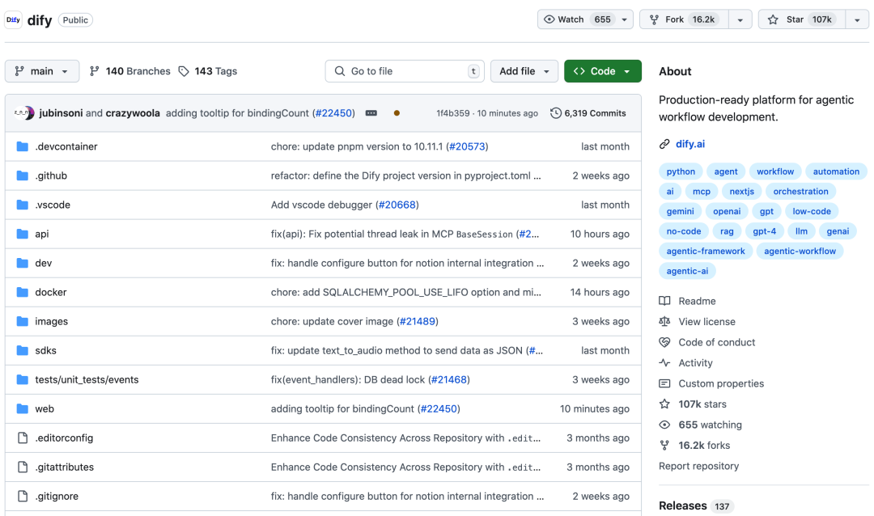Image resolution: width=874 pixels, height=516 pixels.
Task: Click the web folder icon
Action: 23,409
